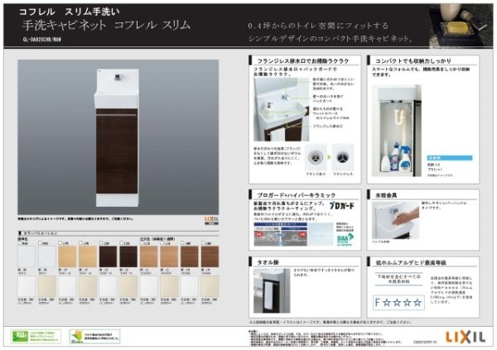Tick the LDW dark brown checkbox
Screen dimensions: 497x350
[x=101, y=243]
